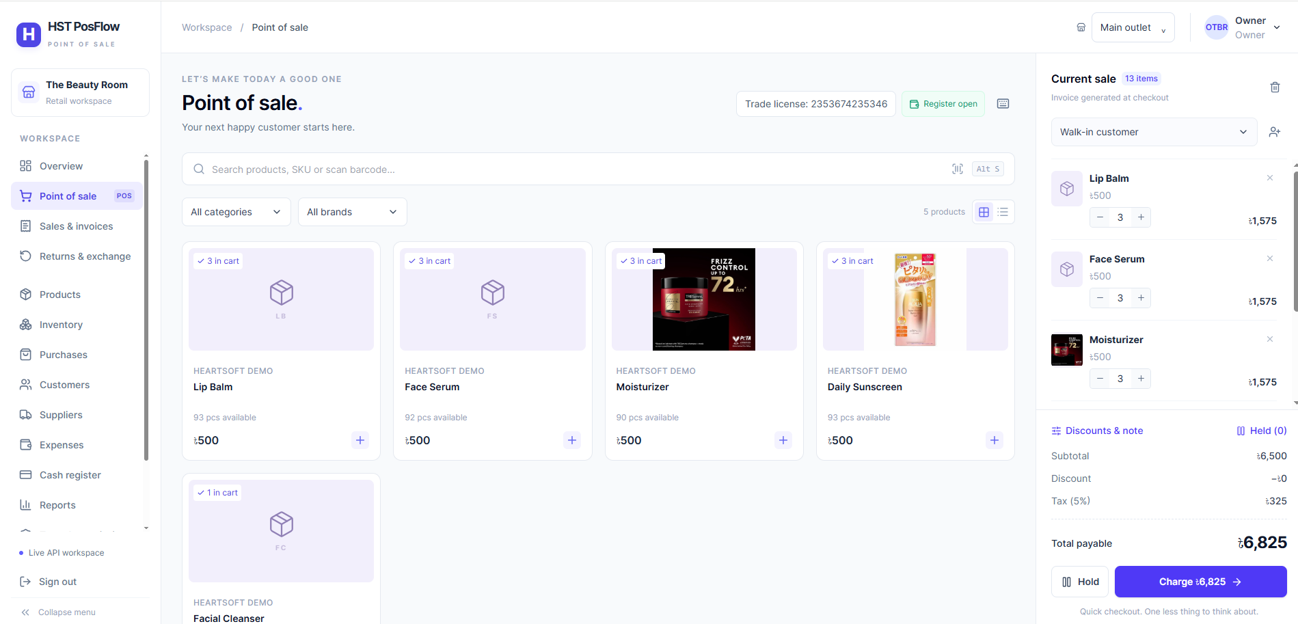Navigate to Inventory section

(x=77, y=325)
